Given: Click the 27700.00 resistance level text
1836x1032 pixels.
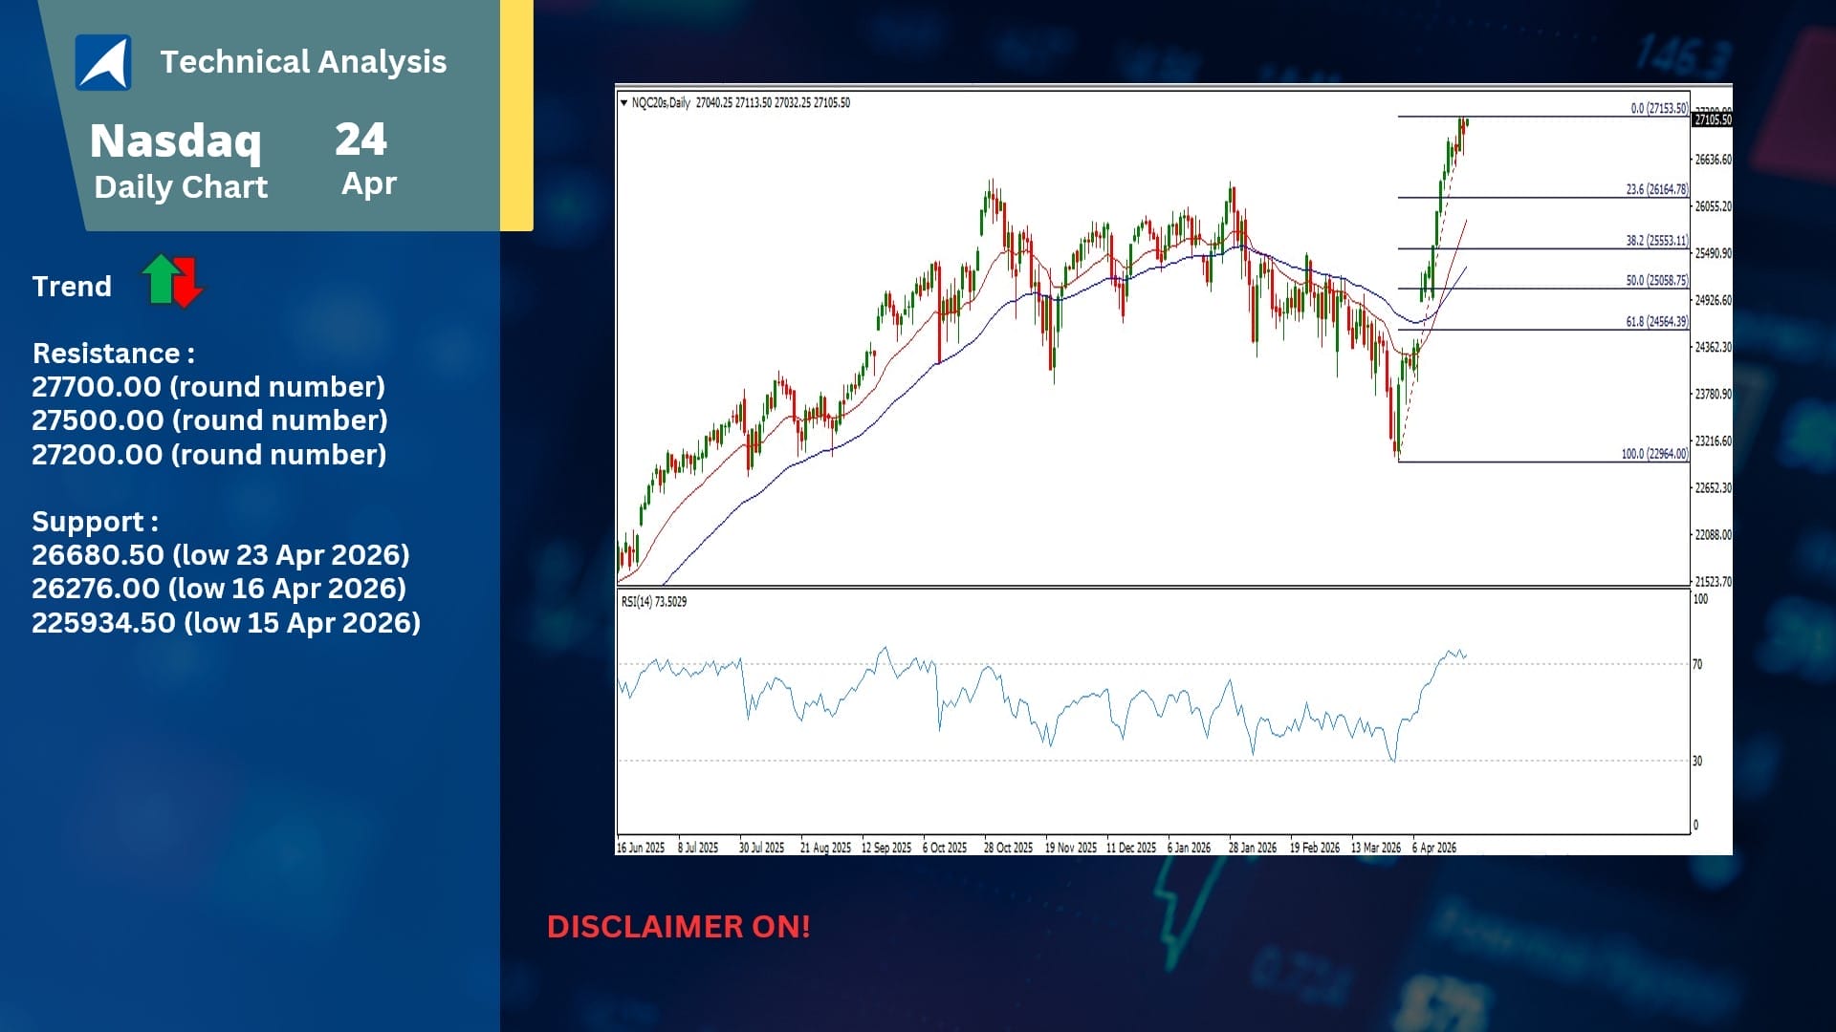Looking at the screenshot, I should point(208,387).
